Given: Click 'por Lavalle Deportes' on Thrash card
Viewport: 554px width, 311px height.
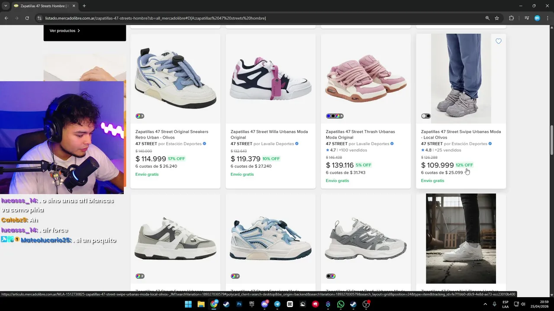Looking at the screenshot, I should [x=367, y=144].
